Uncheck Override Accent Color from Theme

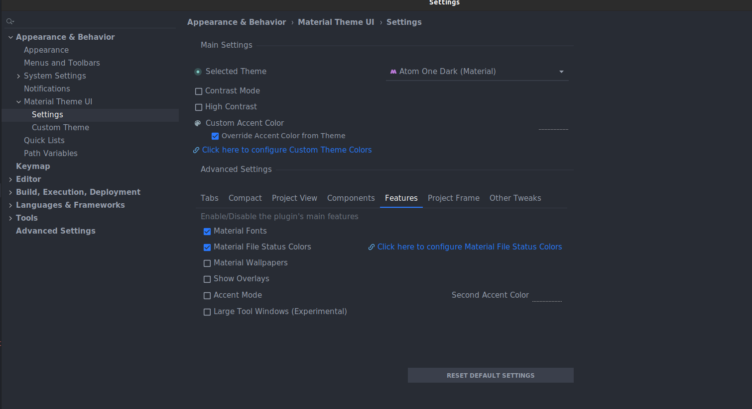[215, 136]
